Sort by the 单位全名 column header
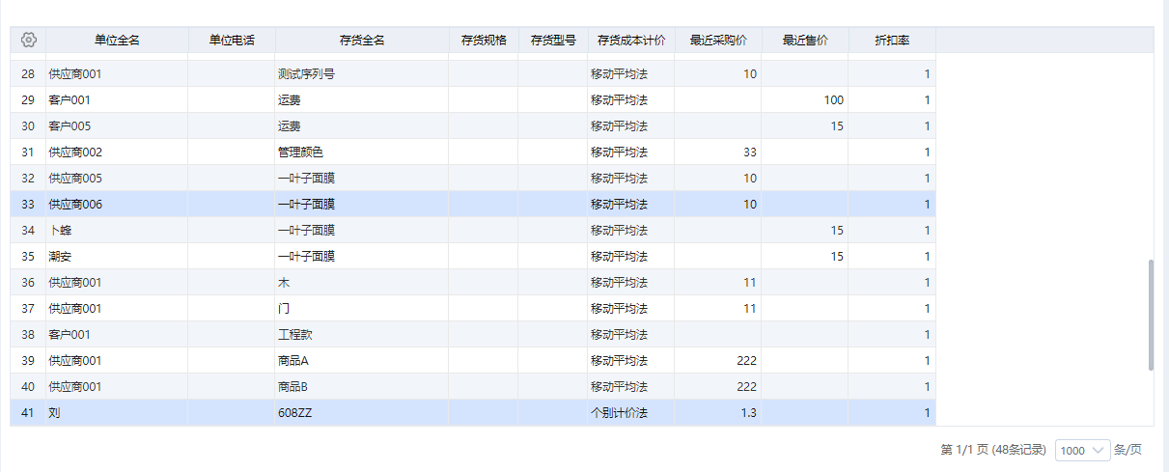The image size is (1169, 472). click(x=117, y=41)
